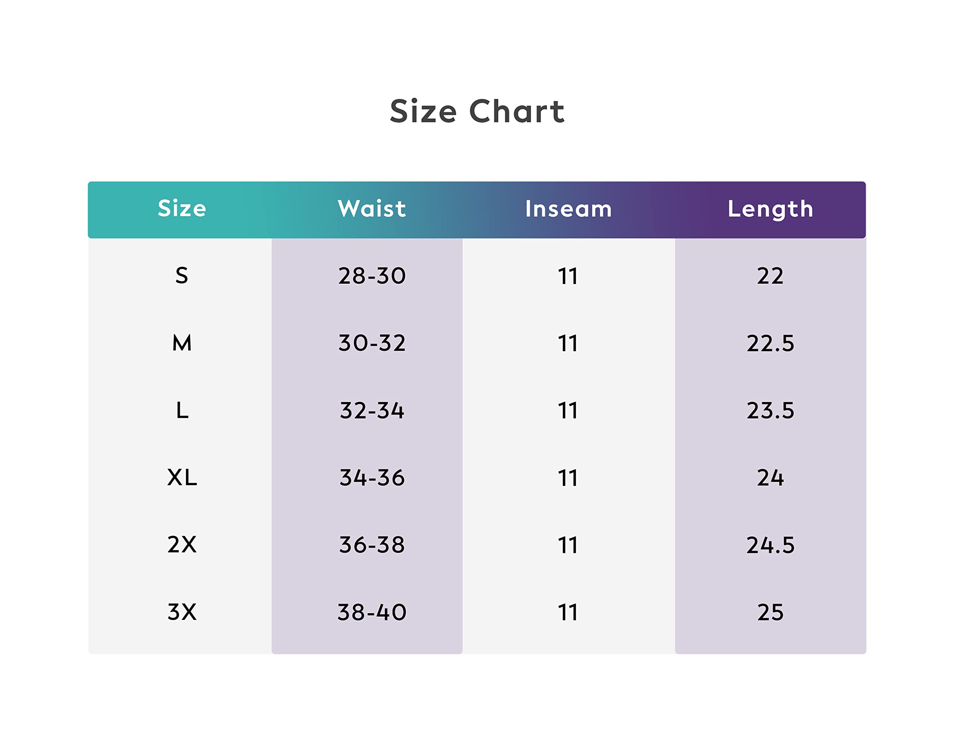
Task: Click the M size cell
Action: (182, 343)
